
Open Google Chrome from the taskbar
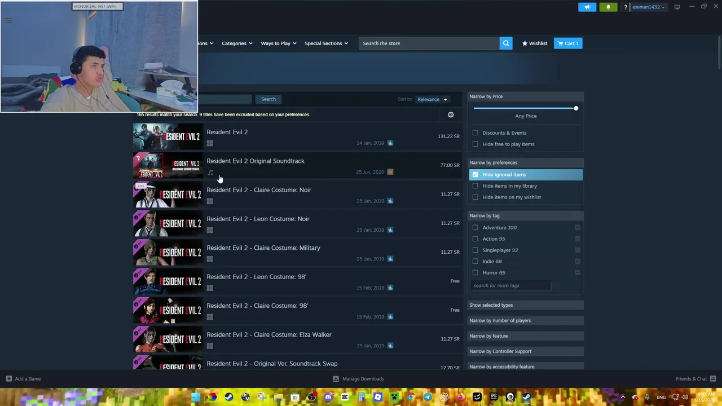411,397
